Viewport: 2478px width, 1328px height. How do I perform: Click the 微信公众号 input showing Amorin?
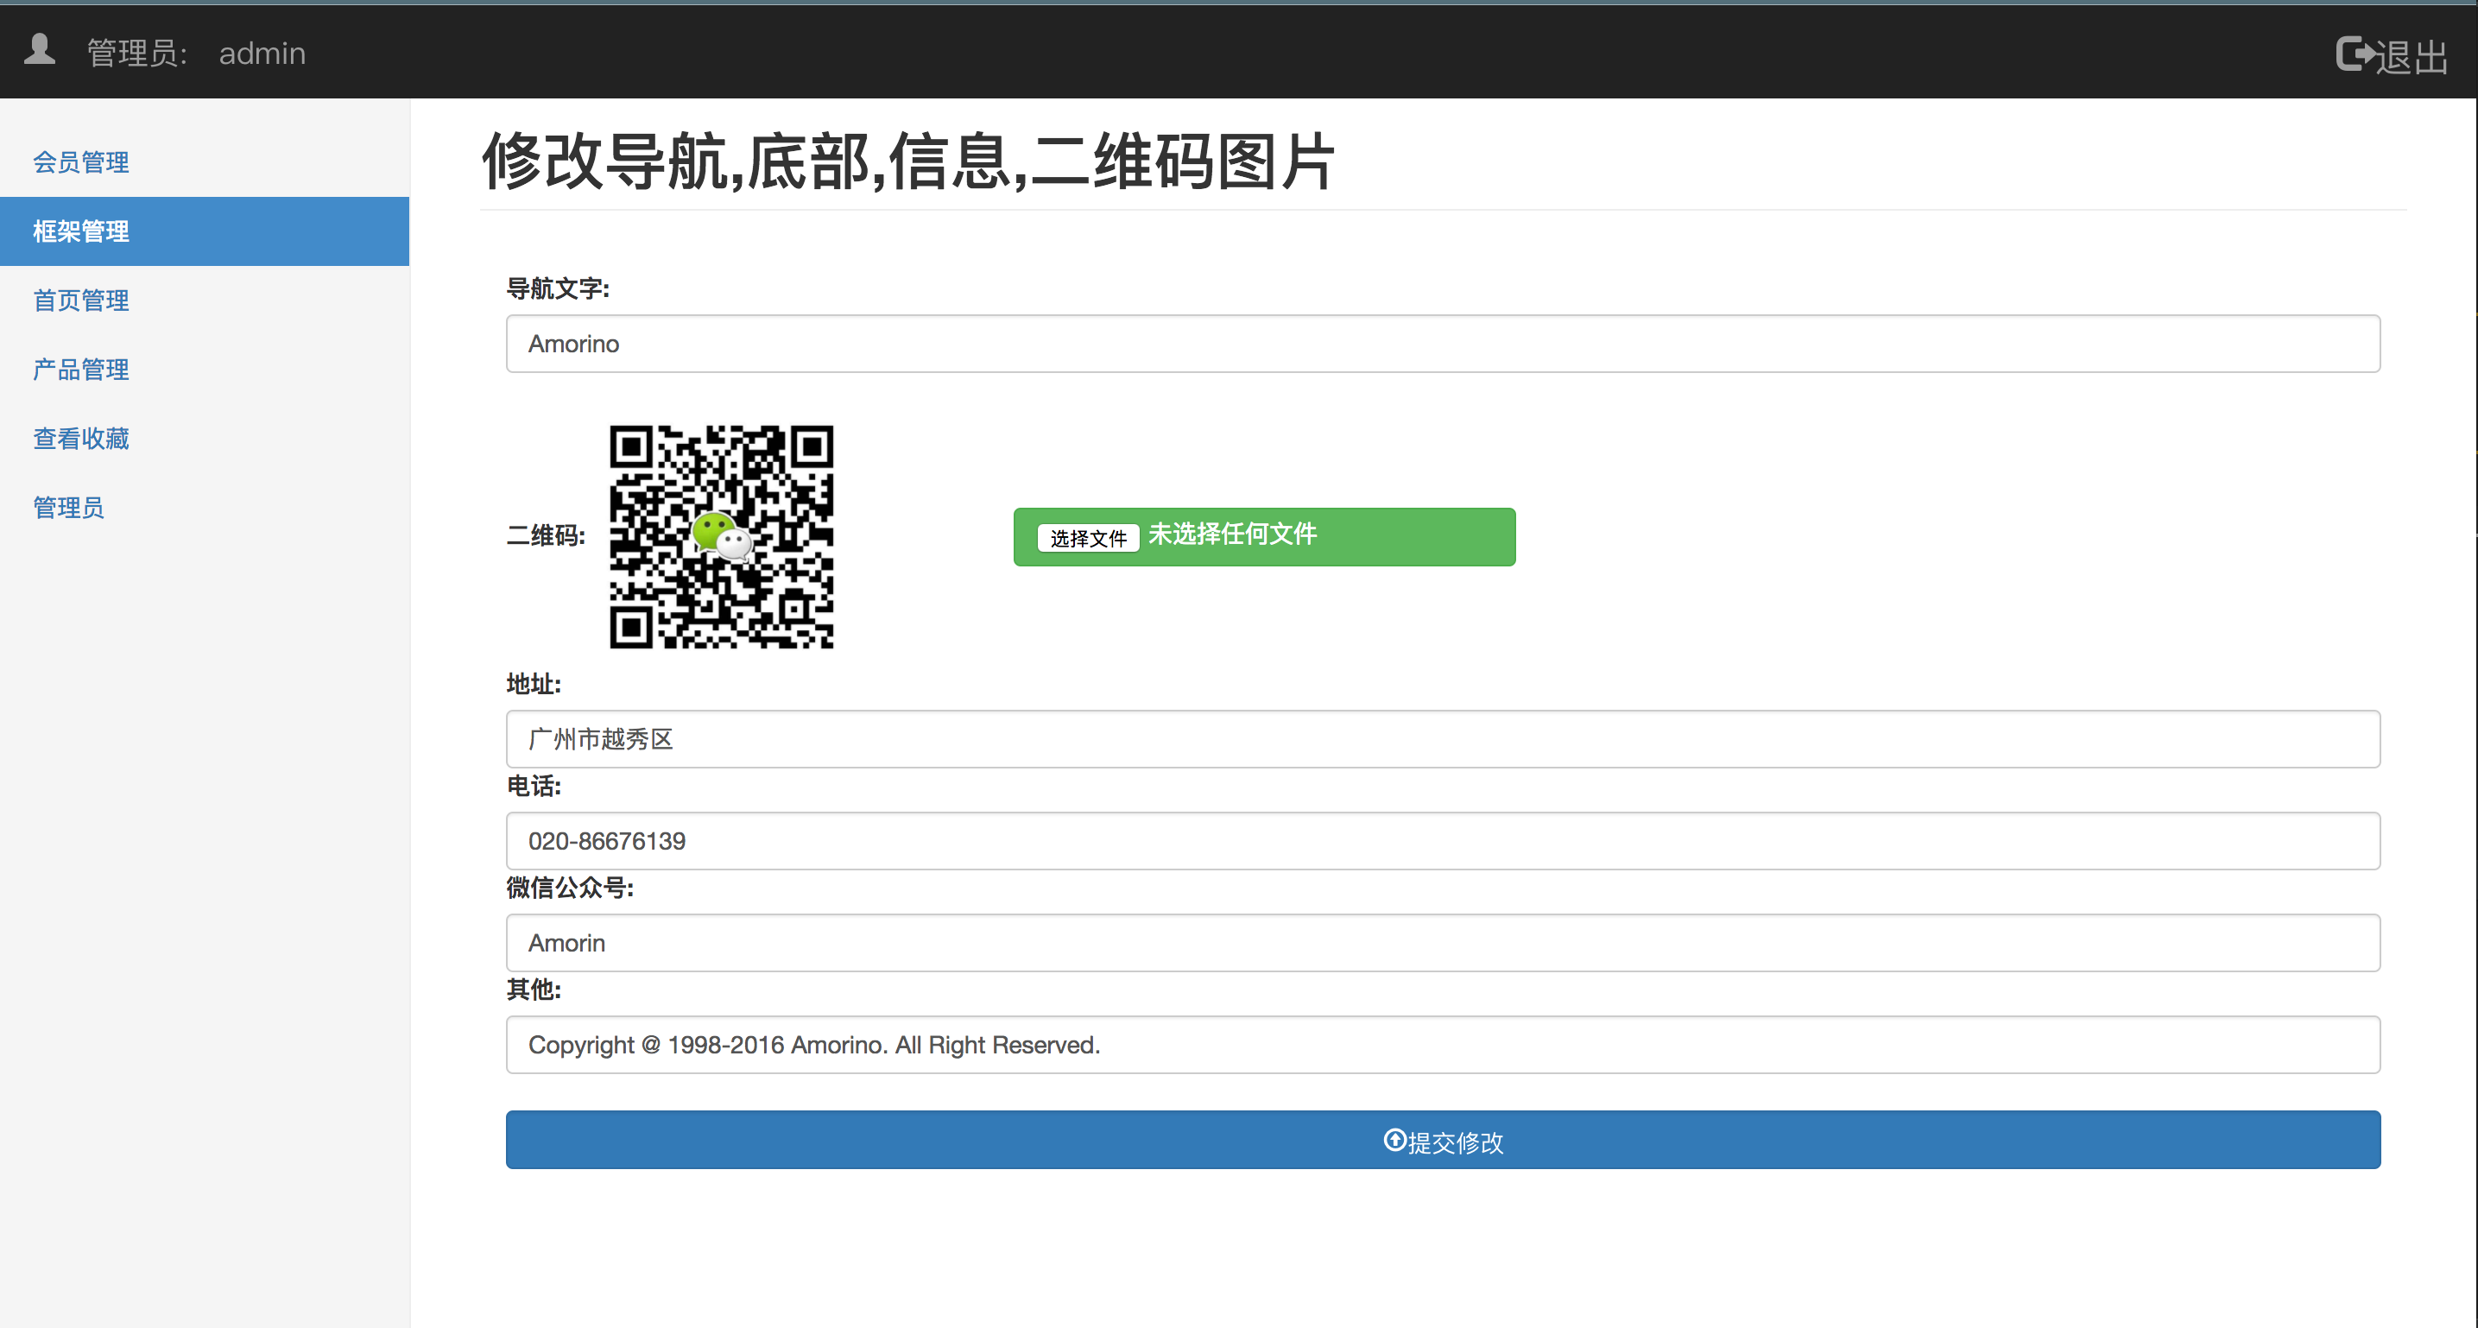1442,943
